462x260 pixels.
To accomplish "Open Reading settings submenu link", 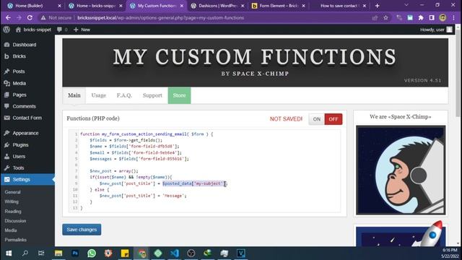I will point(13,212).
